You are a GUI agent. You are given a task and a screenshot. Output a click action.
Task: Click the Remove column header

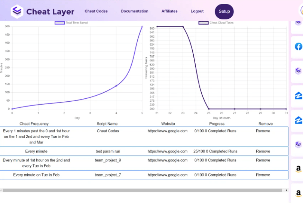click(266, 124)
